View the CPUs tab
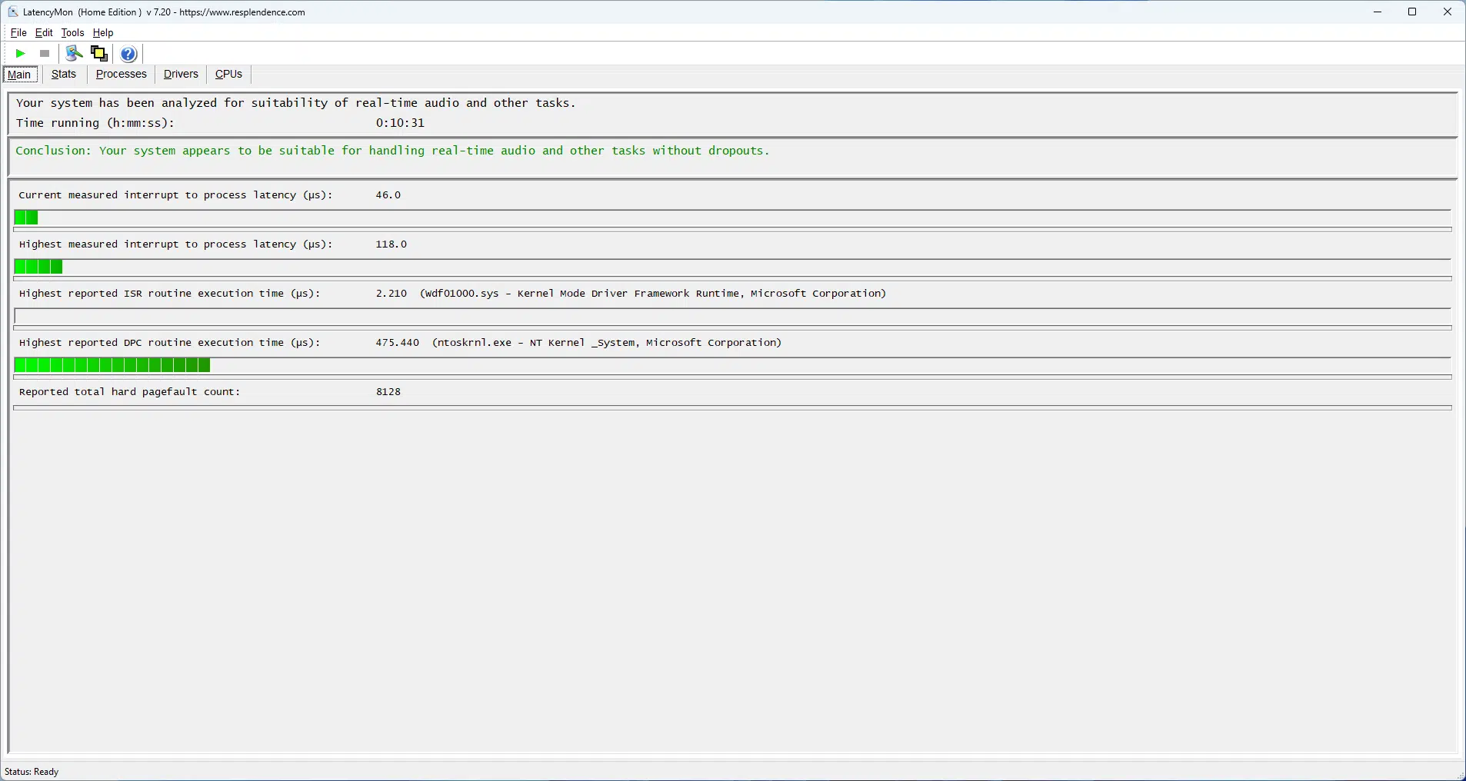1466x781 pixels. [x=228, y=75]
